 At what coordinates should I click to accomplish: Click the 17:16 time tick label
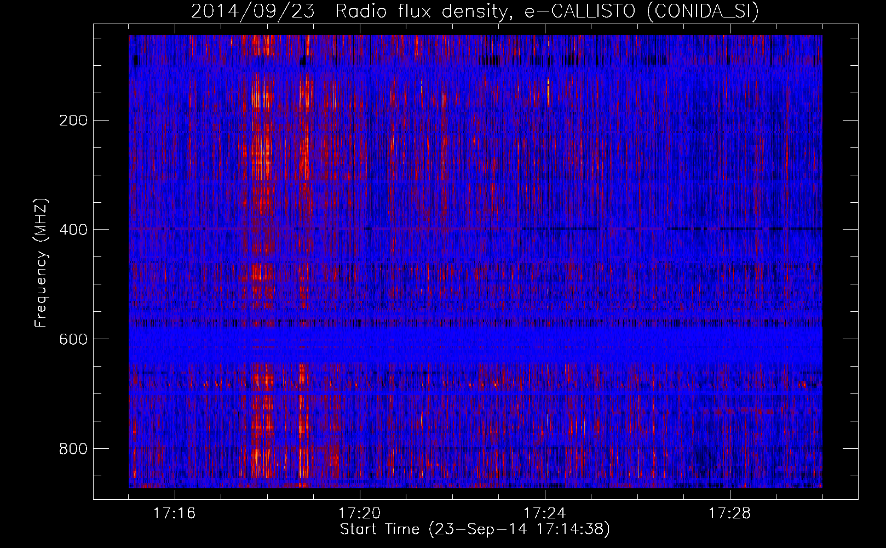[x=175, y=513]
